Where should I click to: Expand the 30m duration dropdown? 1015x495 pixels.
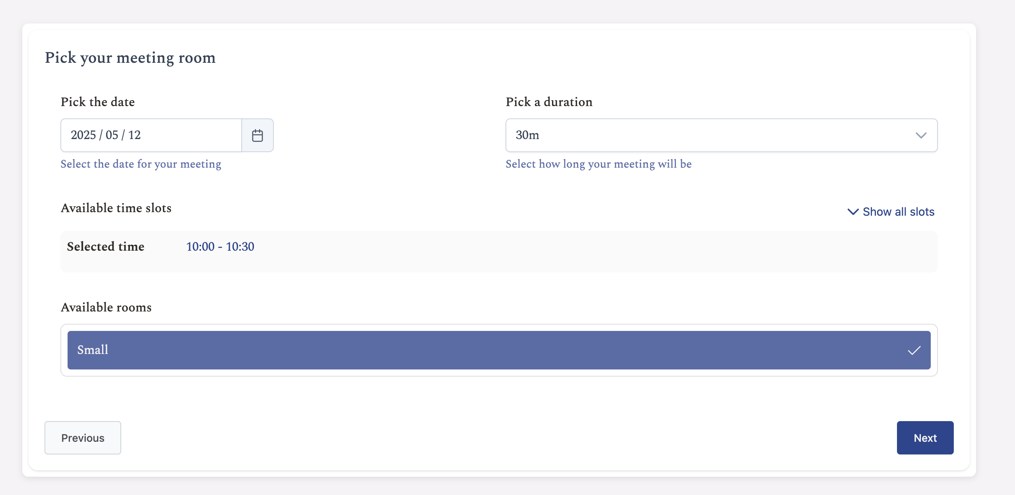[721, 135]
